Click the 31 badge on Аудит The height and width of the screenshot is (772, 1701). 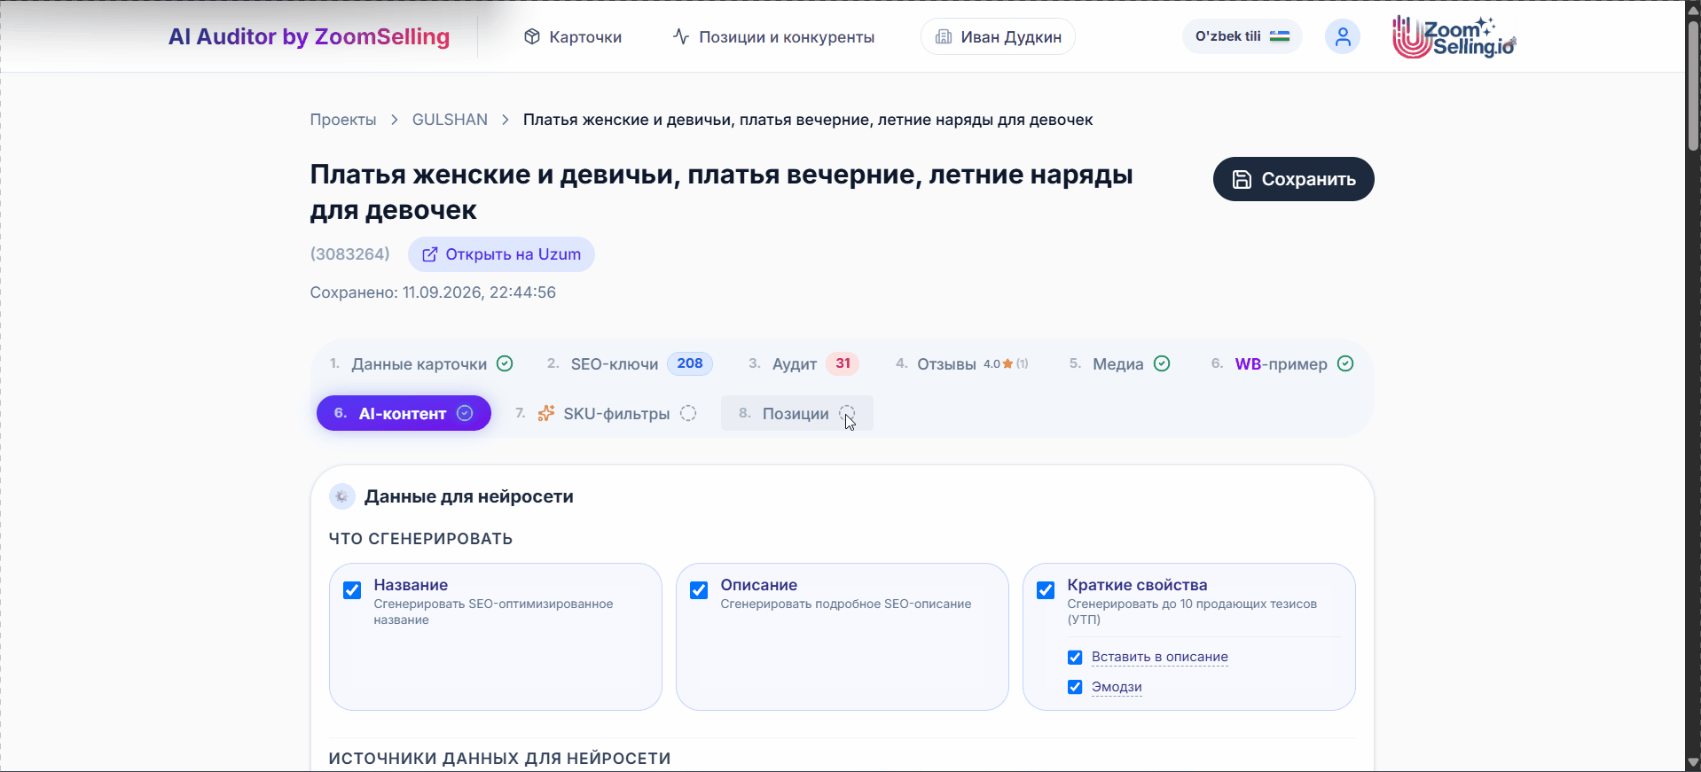point(843,363)
